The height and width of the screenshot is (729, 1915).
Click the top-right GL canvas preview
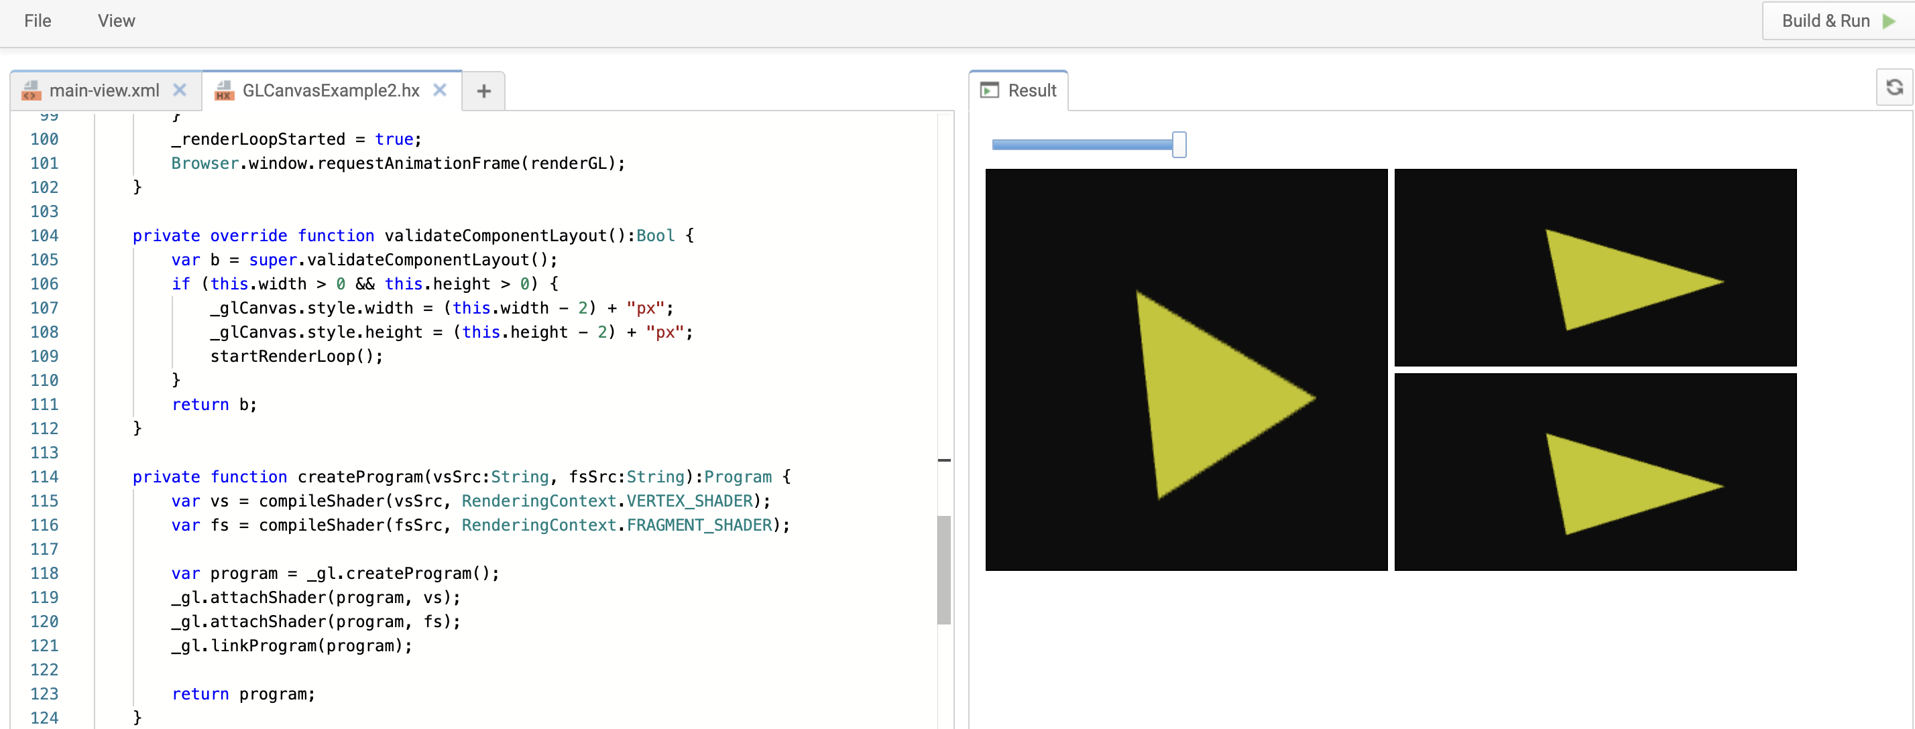(x=1595, y=267)
